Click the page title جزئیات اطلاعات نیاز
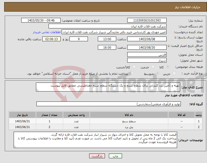 pos(188,7)
